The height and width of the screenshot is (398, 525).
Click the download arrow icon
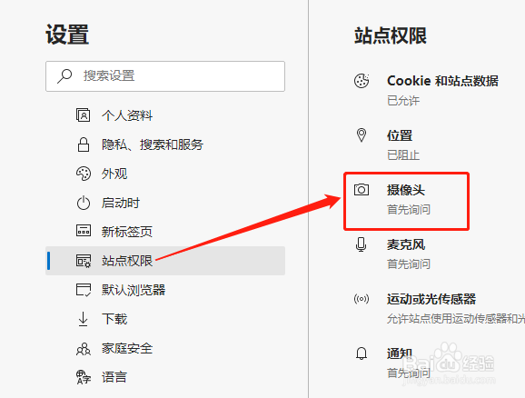(83, 319)
